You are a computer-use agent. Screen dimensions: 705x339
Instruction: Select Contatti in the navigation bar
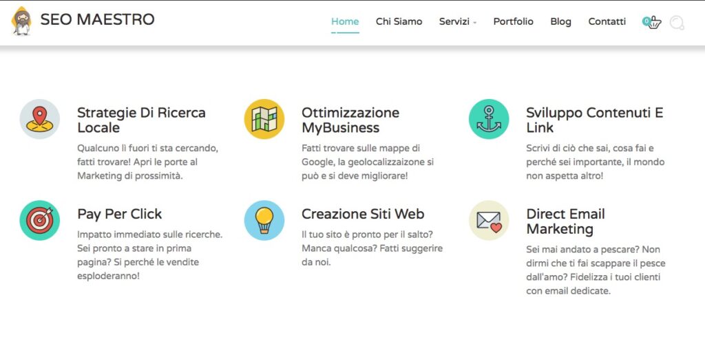point(607,22)
